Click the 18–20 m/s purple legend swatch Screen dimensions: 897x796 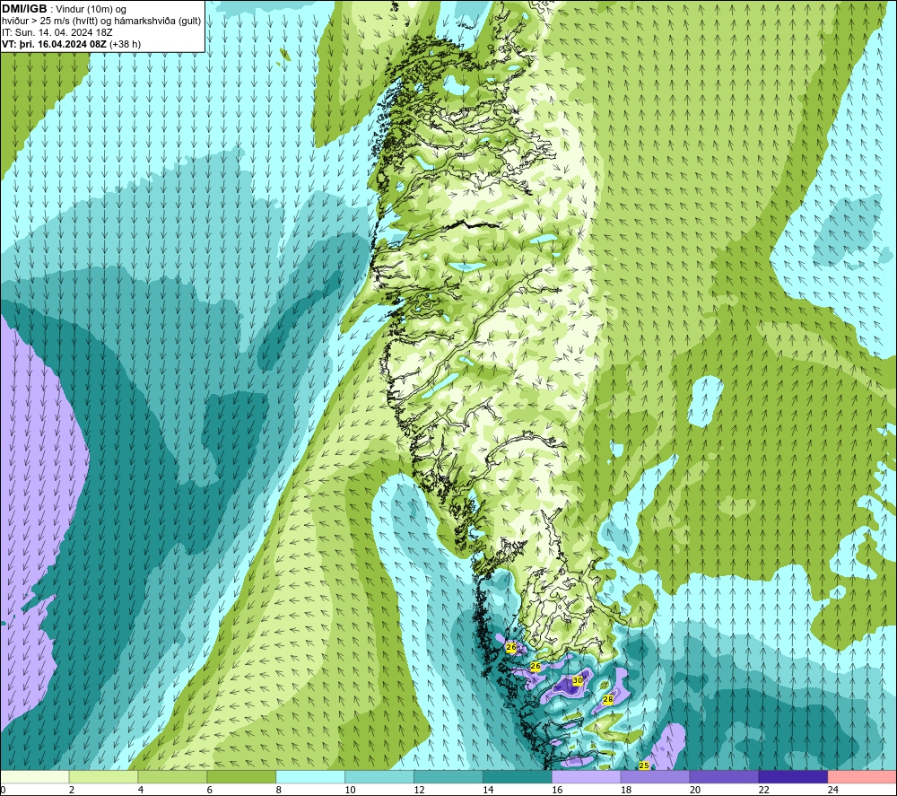click(655, 776)
